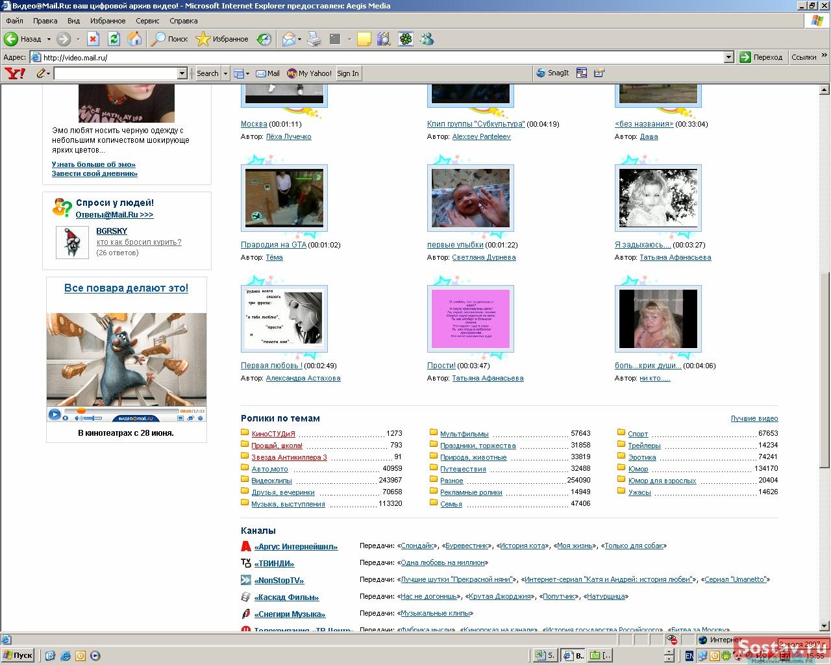Open the History clock icon
This screenshot has width=831, height=665.
pyautogui.click(x=264, y=39)
